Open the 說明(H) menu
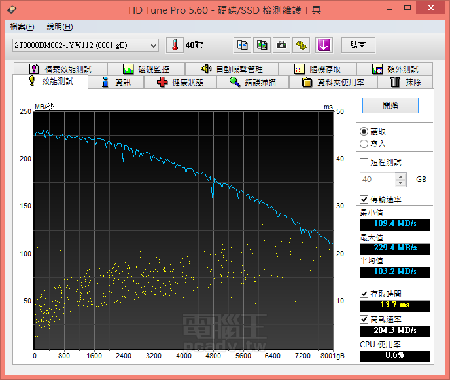 (60, 27)
